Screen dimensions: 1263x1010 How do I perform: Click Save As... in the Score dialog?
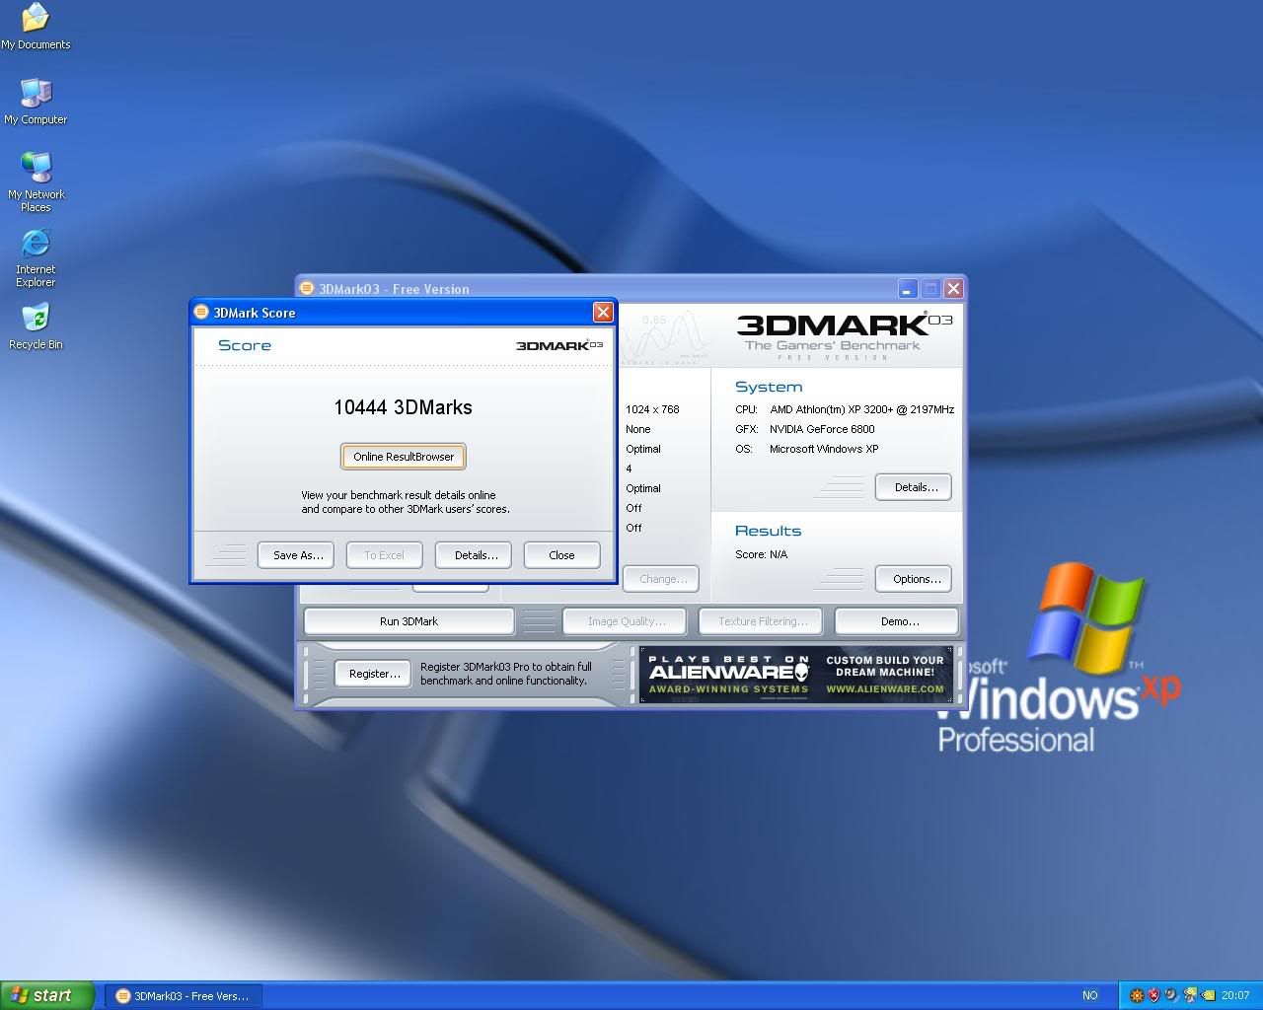(x=298, y=555)
